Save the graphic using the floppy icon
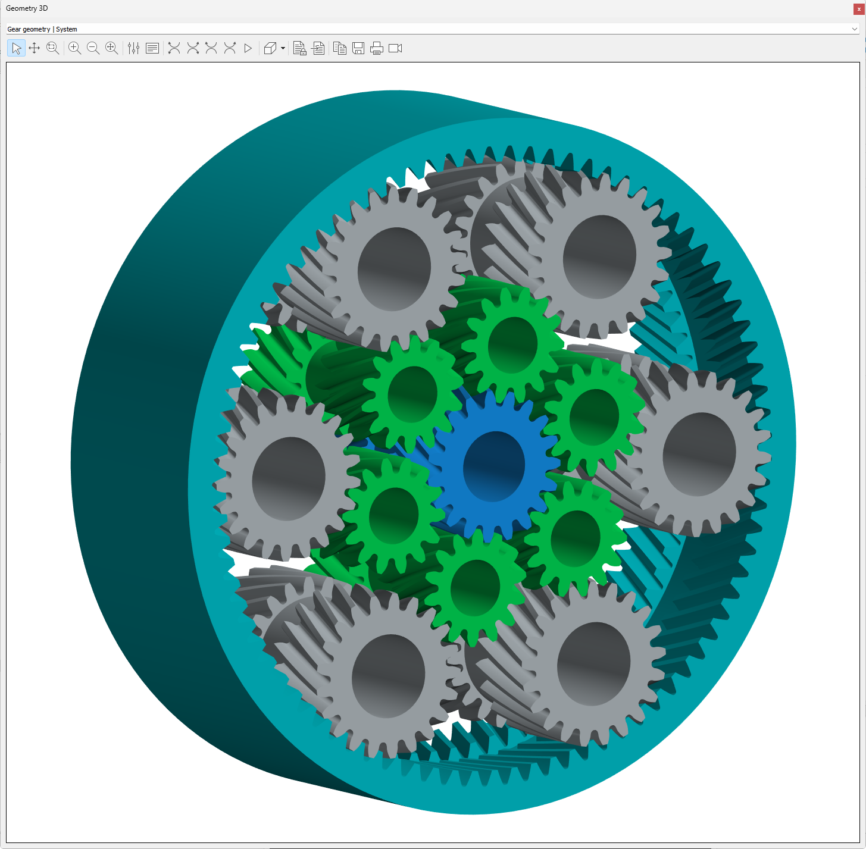866x849 pixels. [x=358, y=48]
